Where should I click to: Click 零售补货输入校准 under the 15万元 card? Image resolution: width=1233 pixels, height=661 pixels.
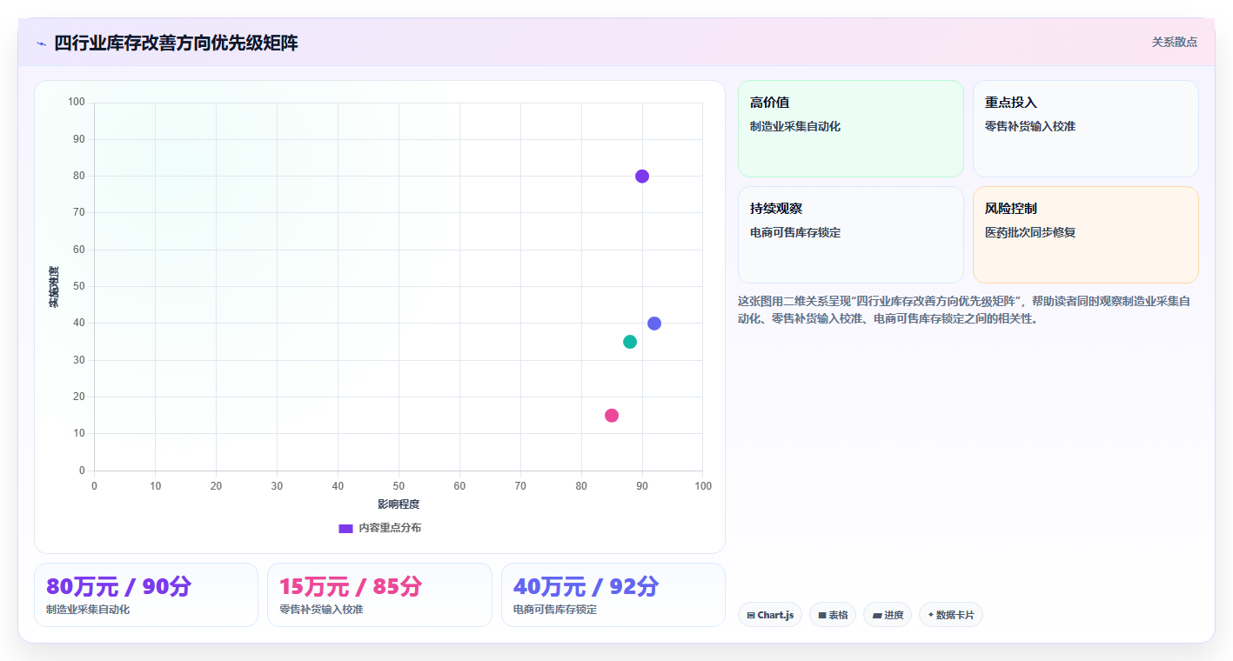[x=321, y=610]
